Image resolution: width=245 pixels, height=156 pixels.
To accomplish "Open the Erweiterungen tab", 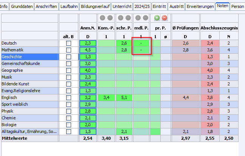I will click(x=200, y=6).
